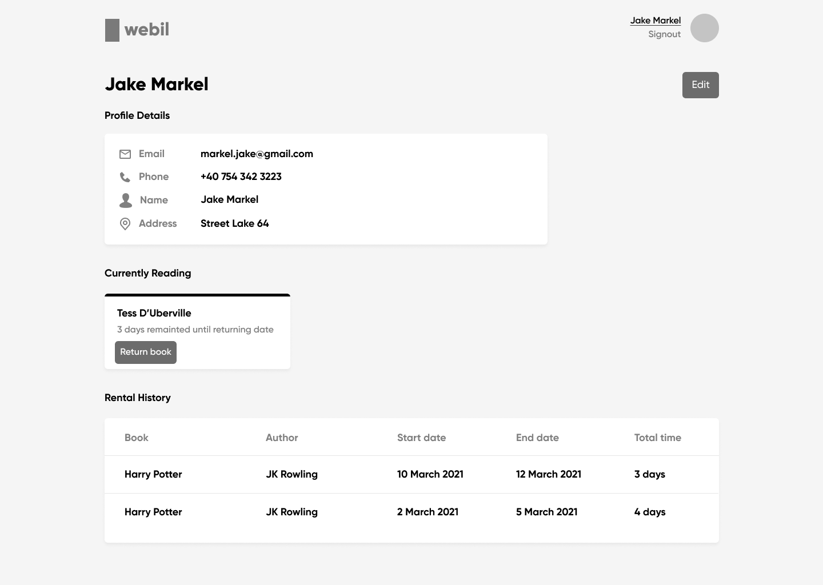The image size is (823, 585).
Task: Click the Email envelope icon
Action: pos(125,154)
